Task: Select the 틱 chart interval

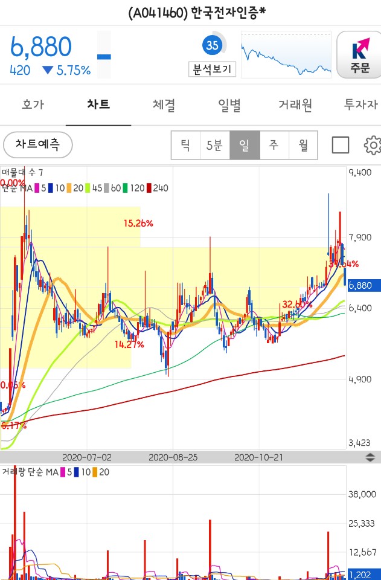Action: (185, 145)
